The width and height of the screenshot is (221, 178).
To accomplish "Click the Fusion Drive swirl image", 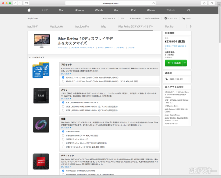I will point(41,125).
